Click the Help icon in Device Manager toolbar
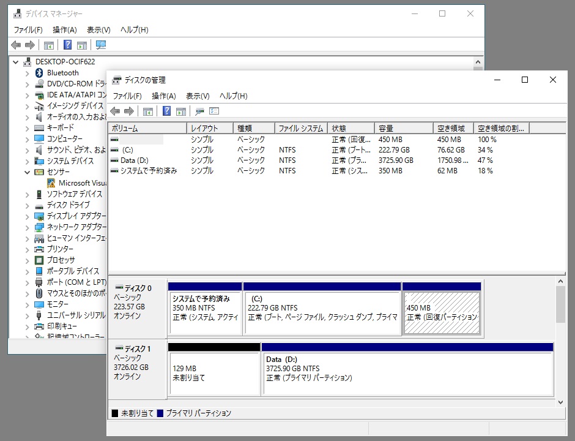 (x=67, y=44)
